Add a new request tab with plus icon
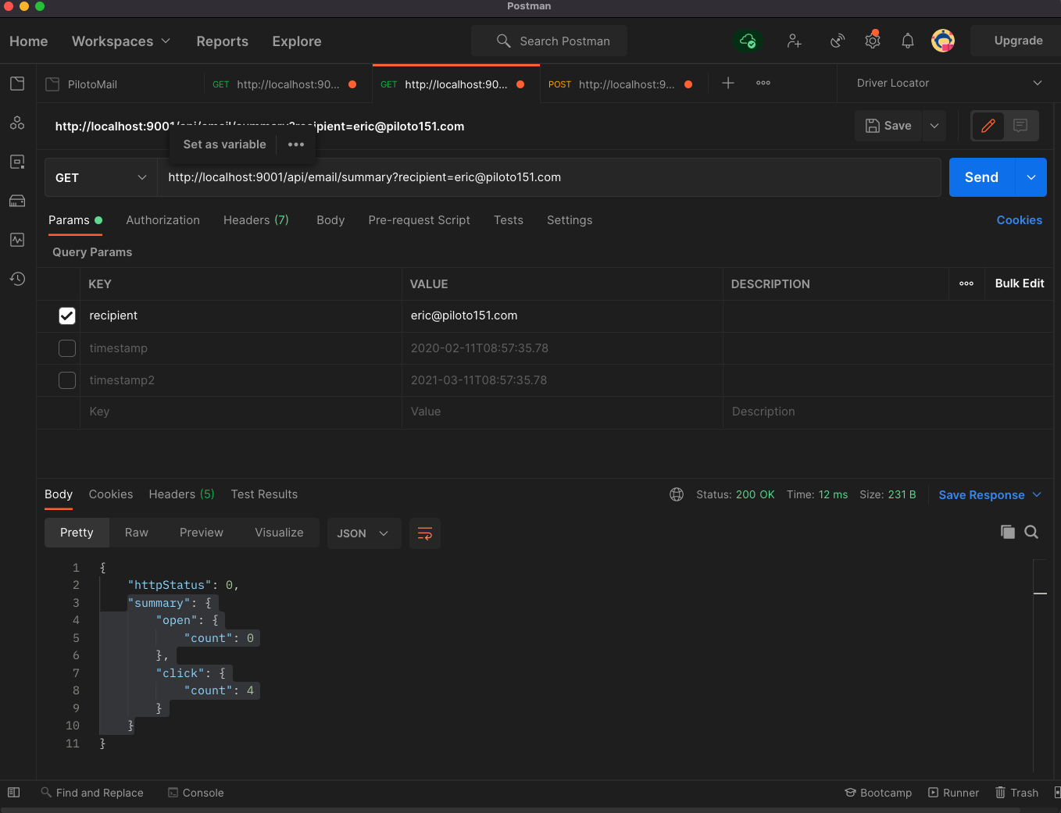 click(x=728, y=83)
